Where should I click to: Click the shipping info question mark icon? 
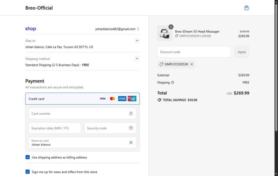172,83
